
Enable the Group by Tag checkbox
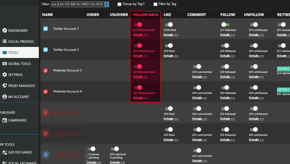[119, 4]
